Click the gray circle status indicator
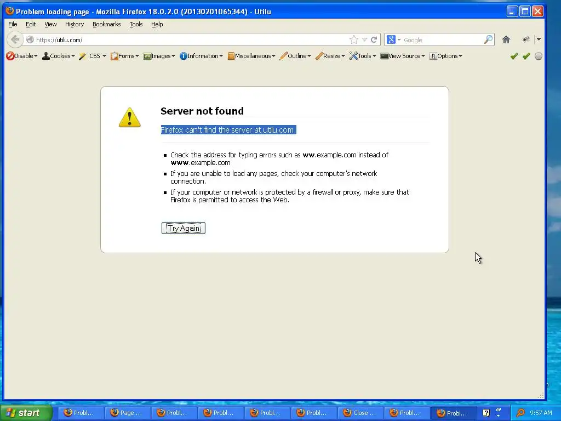Viewport: 561px width, 421px height. point(538,56)
